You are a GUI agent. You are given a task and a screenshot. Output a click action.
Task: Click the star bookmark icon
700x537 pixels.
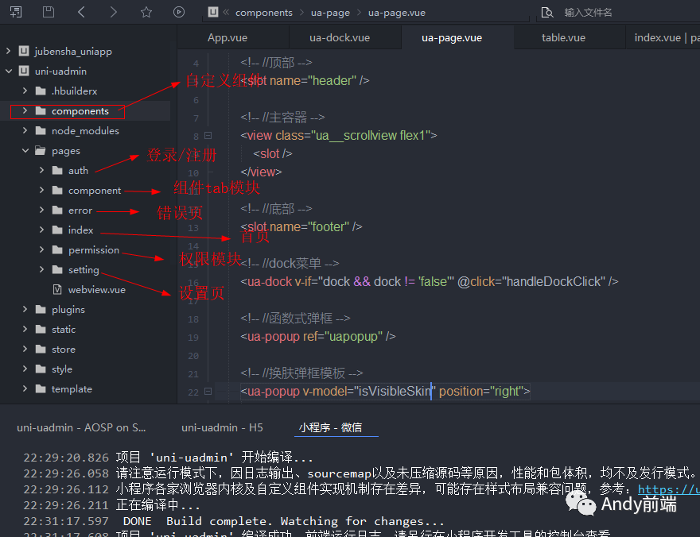click(x=146, y=12)
